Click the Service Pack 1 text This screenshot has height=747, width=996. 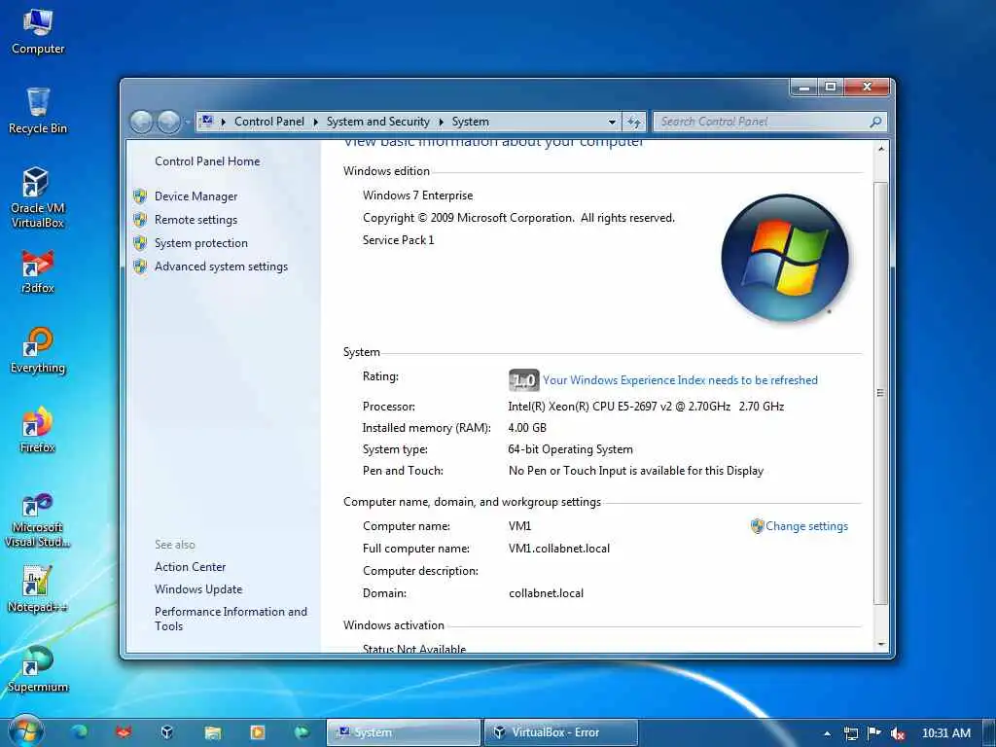[398, 240]
